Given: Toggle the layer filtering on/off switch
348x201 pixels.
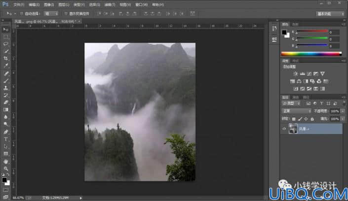Looking at the screenshot, I should 344,103.
